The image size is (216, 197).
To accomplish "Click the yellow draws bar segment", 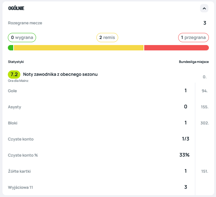I will (79, 48).
